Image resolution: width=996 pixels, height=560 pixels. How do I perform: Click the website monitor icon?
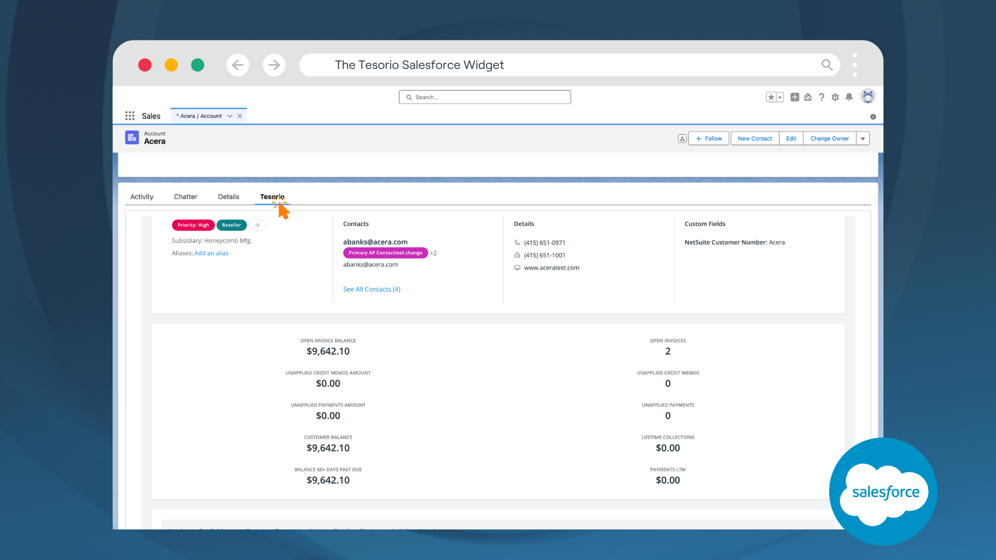point(517,268)
